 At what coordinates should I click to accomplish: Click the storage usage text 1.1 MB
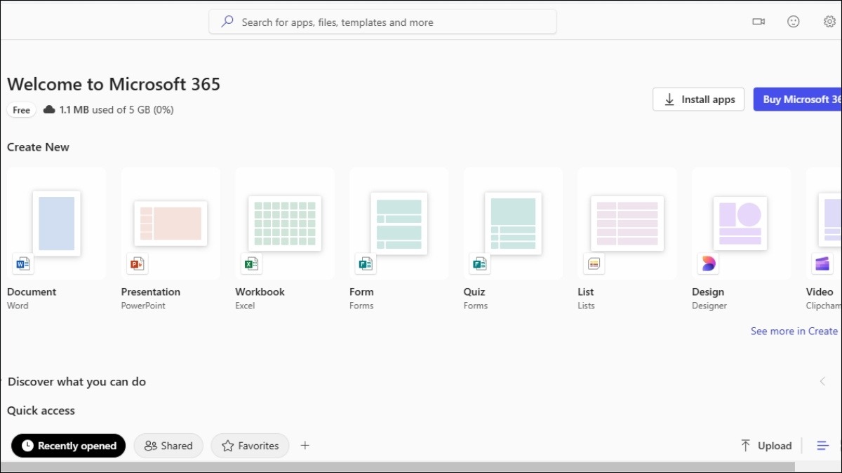pyautogui.click(x=116, y=110)
